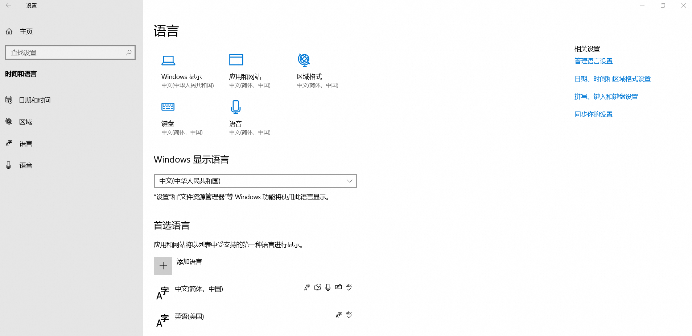Click the 语音 sidebar microphone icon
This screenshot has height=336, width=692.
[x=9, y=165]
